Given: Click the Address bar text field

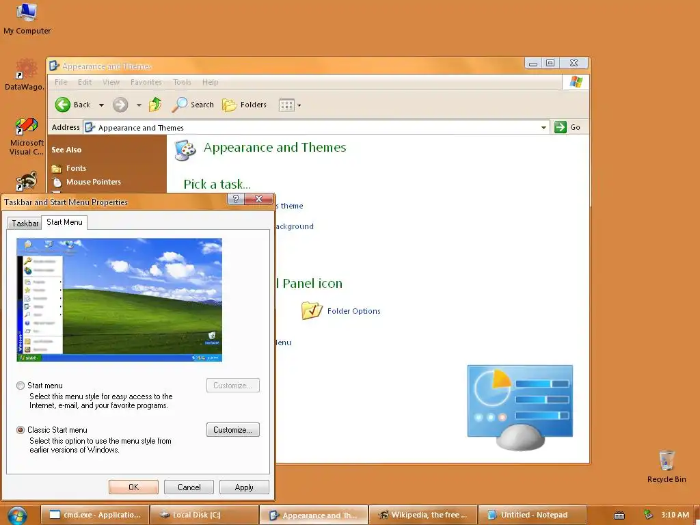Looking at the screenshot, I should [x=316, y=128].
